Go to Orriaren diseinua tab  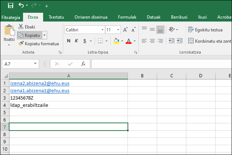point(91,17)
